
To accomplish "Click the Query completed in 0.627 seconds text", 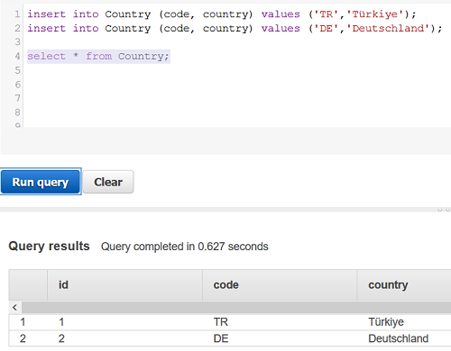I will (185, 247).
